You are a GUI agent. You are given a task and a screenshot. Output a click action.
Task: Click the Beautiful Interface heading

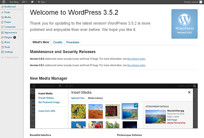(x=40, y=135)
